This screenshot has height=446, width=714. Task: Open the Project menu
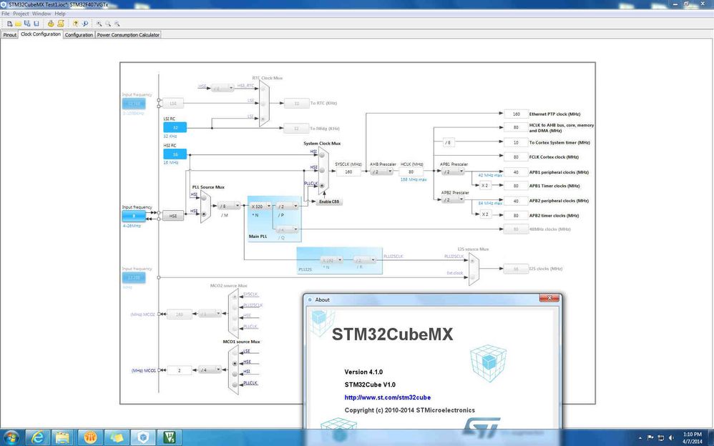pyautogui.click(x=21, y=14)
